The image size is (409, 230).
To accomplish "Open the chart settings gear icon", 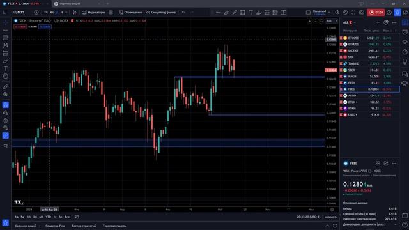I will [345, 12].
